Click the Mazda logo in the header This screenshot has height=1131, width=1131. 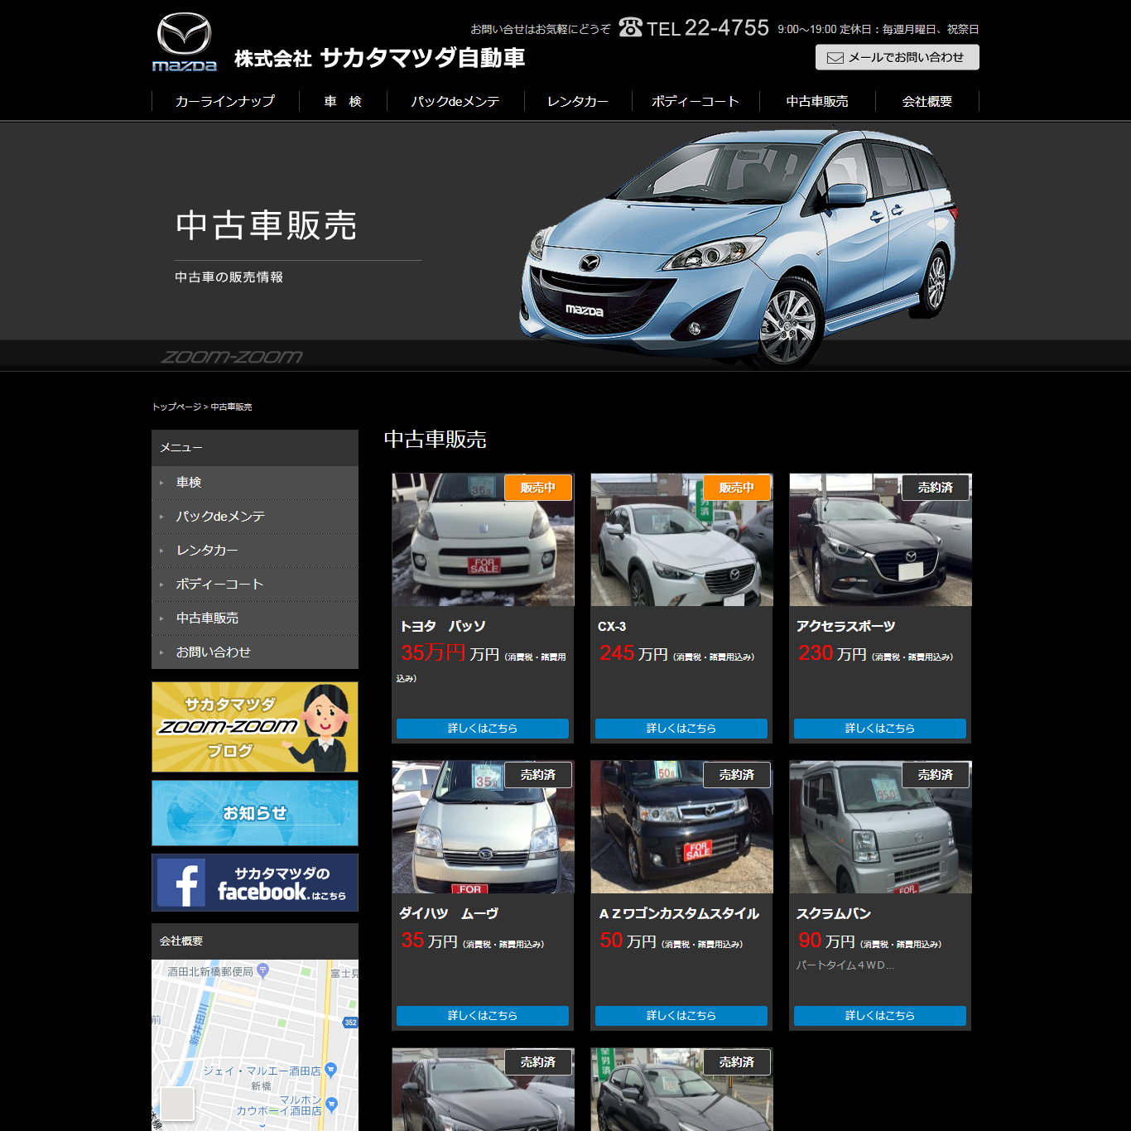coord(185,42)
